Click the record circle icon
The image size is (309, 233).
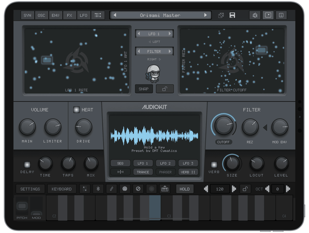pyautogui.click(x=152, y=189)
